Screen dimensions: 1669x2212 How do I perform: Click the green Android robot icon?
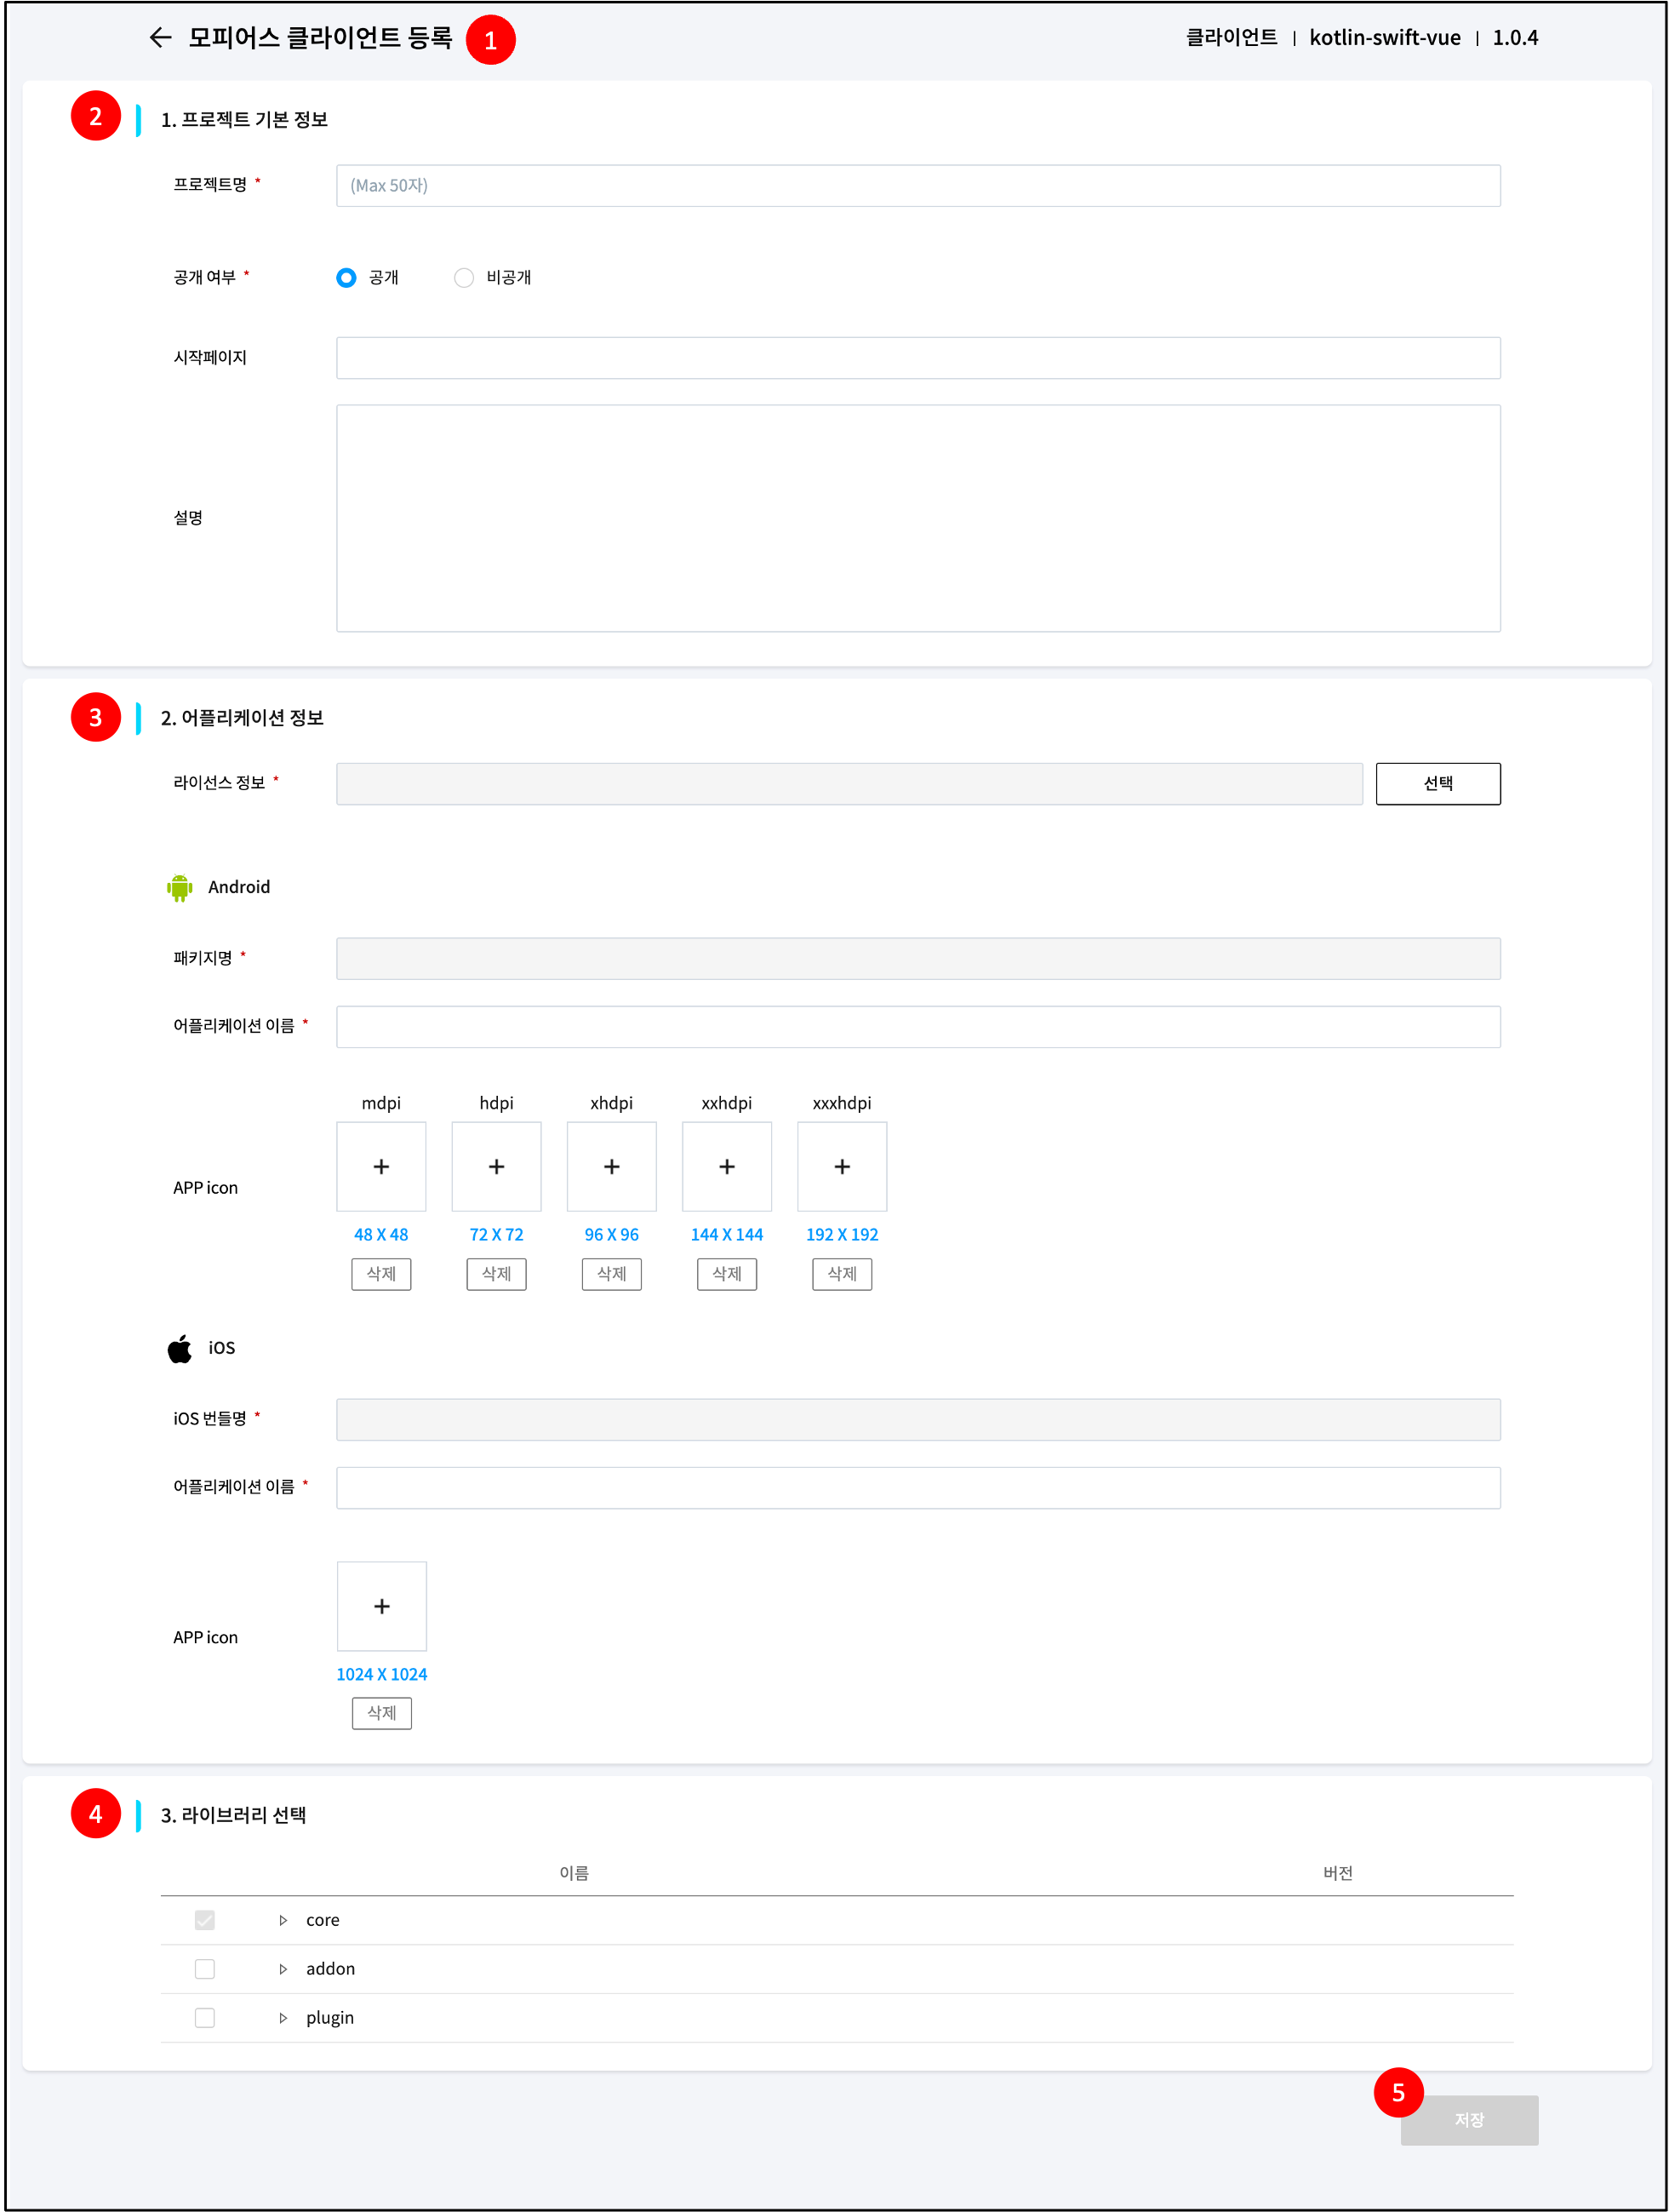point(180,887)
